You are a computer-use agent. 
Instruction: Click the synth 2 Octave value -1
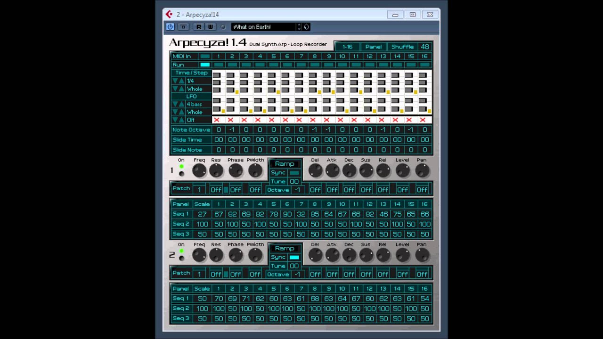tap(297, 274)
